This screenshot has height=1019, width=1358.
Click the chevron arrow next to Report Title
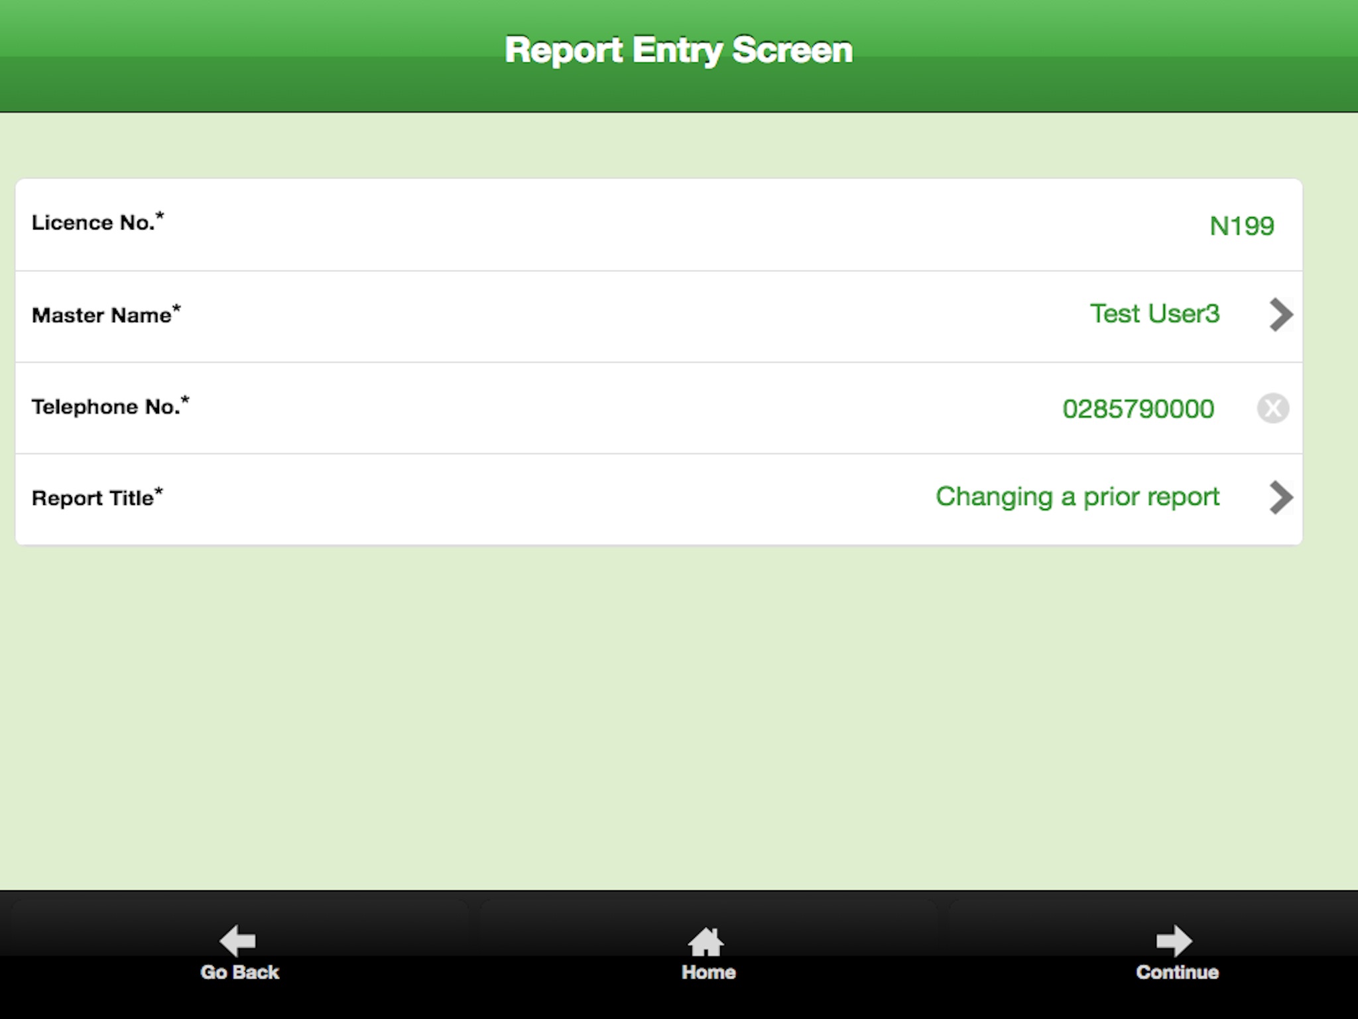[1281, 497]
